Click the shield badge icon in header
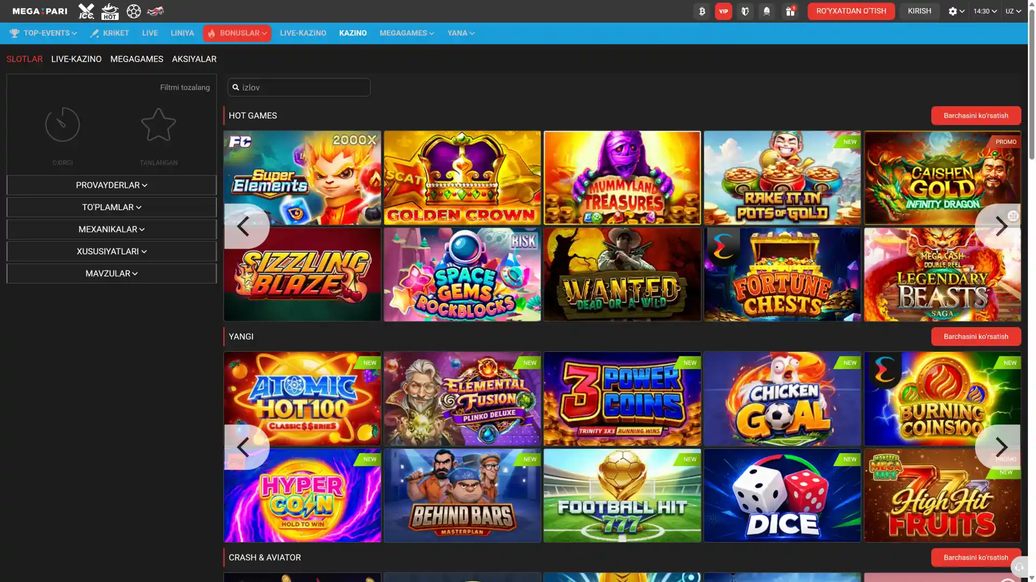Screen dimensions: 1036x582 (745, 11)
